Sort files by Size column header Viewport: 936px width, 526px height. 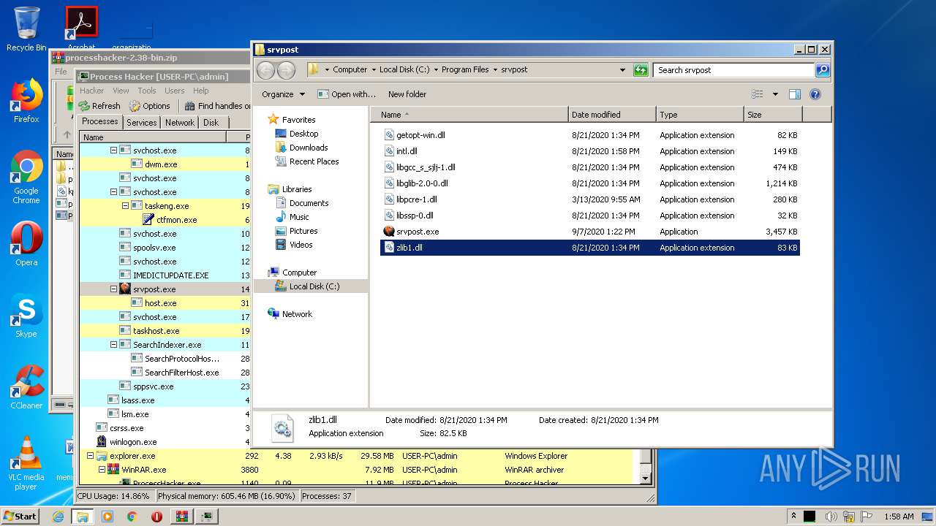pos(773,115)
